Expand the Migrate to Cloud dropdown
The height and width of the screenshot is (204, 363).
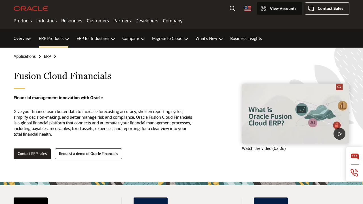pos(170,39)
